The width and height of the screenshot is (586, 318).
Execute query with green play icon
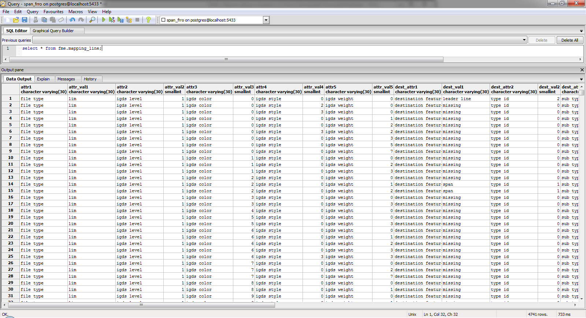point(104,20)
